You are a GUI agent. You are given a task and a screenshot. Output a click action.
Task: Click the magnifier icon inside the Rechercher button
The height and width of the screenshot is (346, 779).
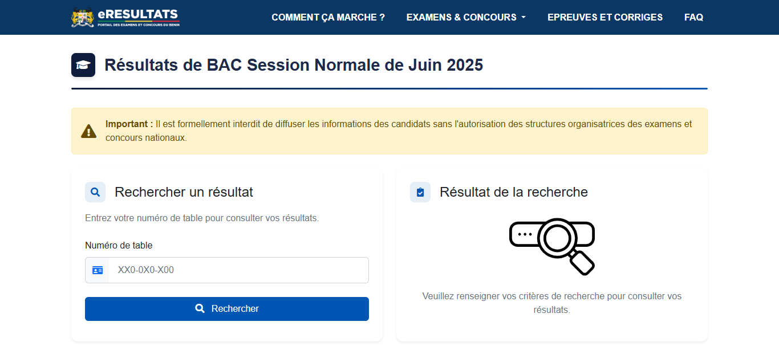pos(200,308)
